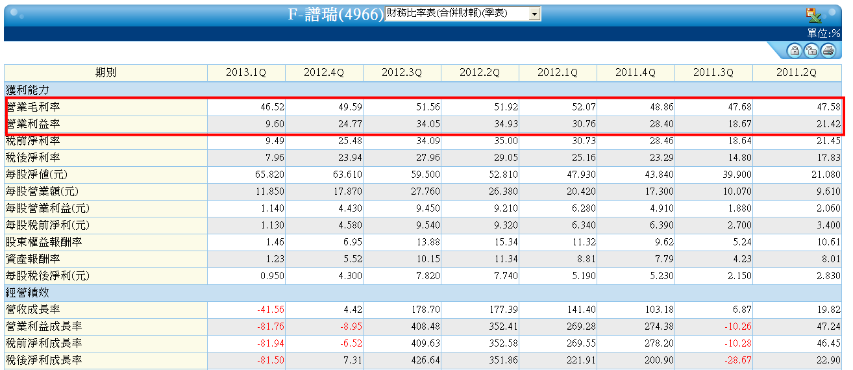Screen dimensions: 853x370
Task: Click the red -28.67 value
Action: point(738,360)
